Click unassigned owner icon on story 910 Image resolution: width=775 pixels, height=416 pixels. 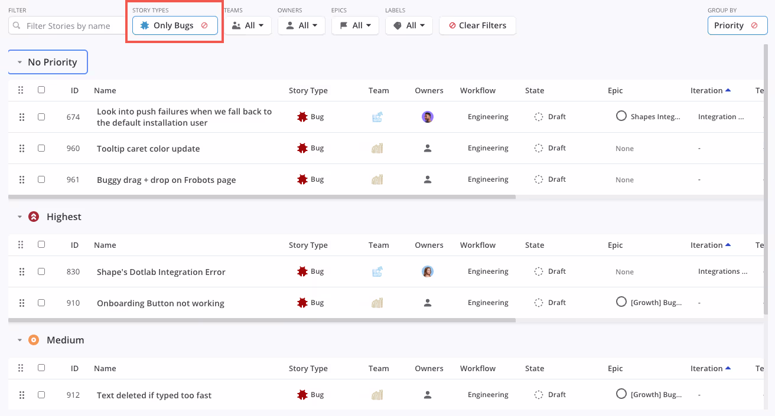(428, 303)
